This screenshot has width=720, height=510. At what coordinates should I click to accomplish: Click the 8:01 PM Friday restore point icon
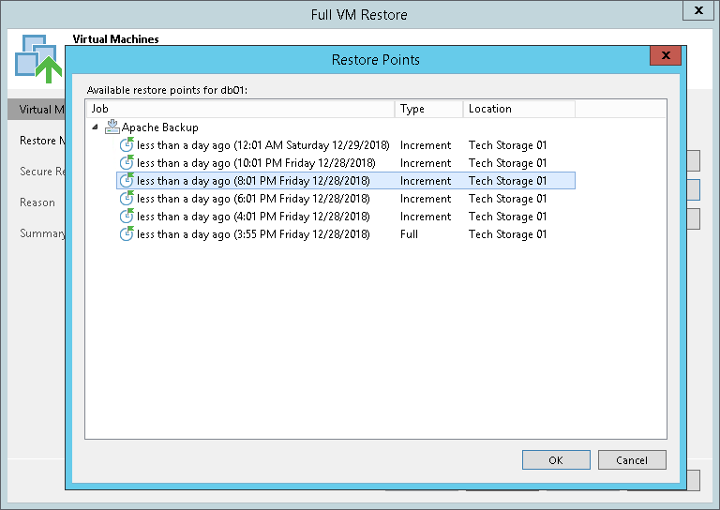pyautogui.click(x=127, y=181)
